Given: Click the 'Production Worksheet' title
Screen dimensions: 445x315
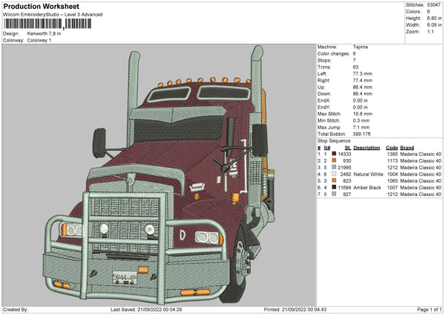Looking at the screenshot, I should (41, 6).
